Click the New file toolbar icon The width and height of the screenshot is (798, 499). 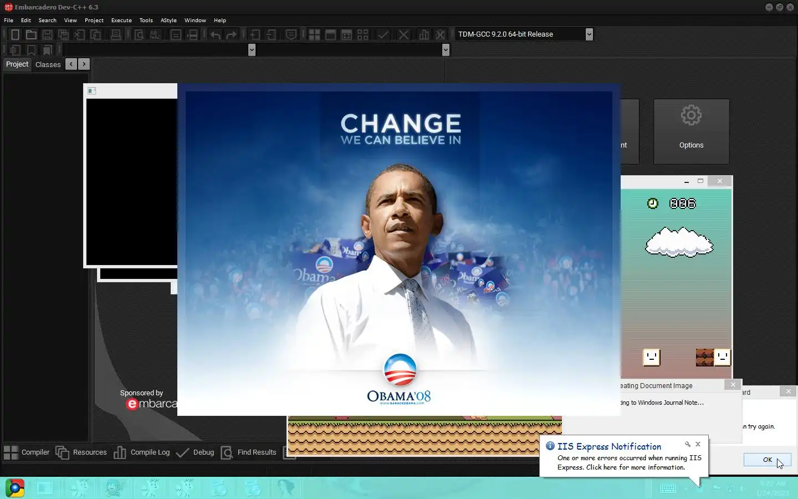coord(15,34)
